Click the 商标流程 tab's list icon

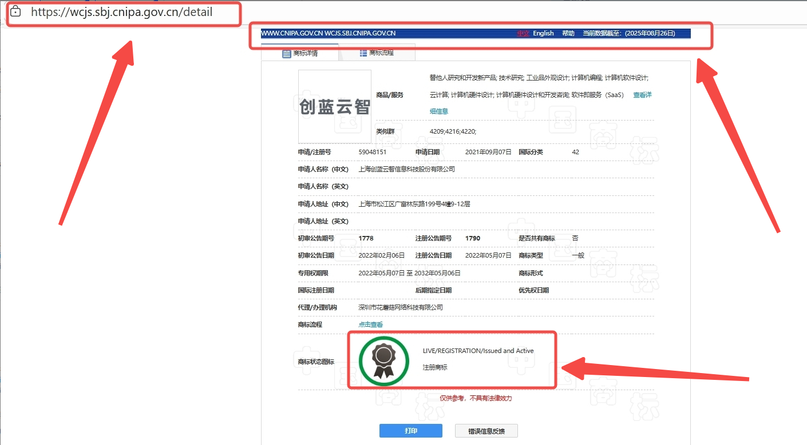tap(363, 53)
